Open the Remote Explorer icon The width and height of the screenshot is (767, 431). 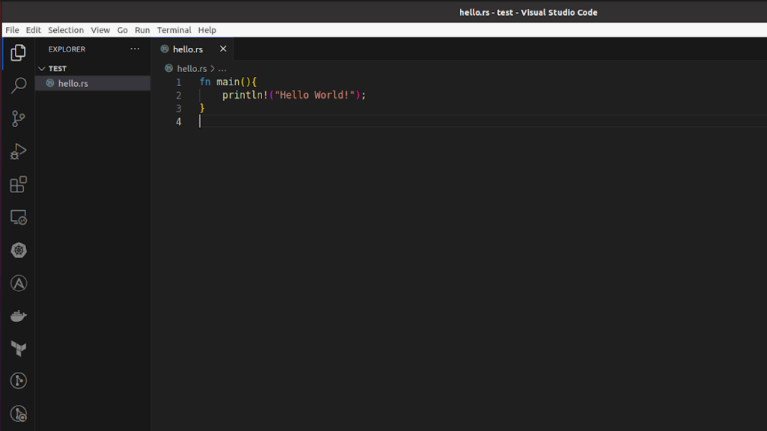18,217
